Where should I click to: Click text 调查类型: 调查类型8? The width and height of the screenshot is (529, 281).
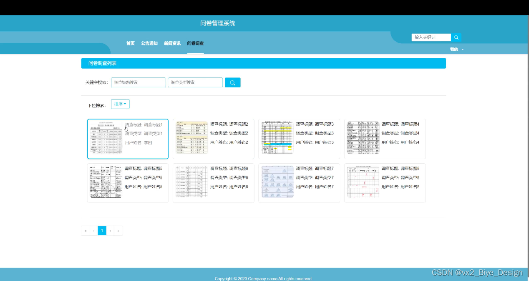pyautogui.click(x=401, y=178)
